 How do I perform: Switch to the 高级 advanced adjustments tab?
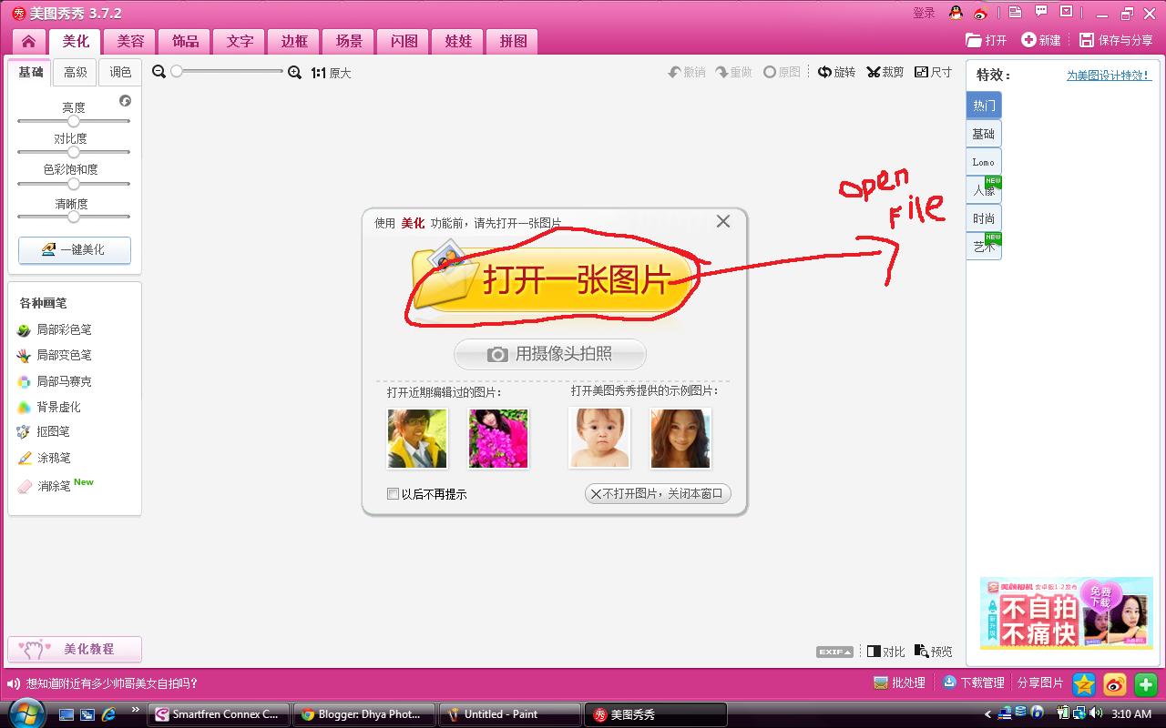tap(76, 72)
